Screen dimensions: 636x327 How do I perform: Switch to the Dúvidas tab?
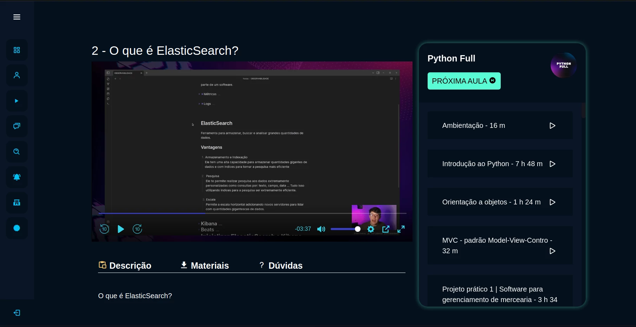coord(280,266)
